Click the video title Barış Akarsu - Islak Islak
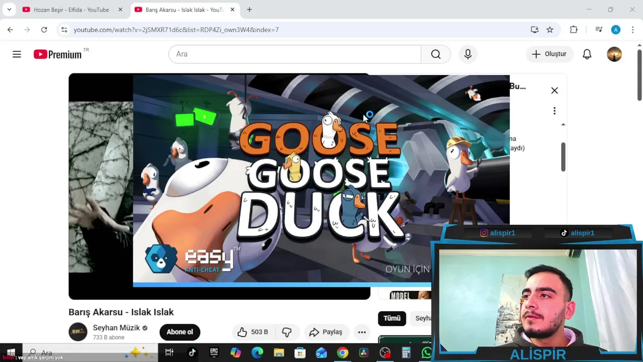 121,312
